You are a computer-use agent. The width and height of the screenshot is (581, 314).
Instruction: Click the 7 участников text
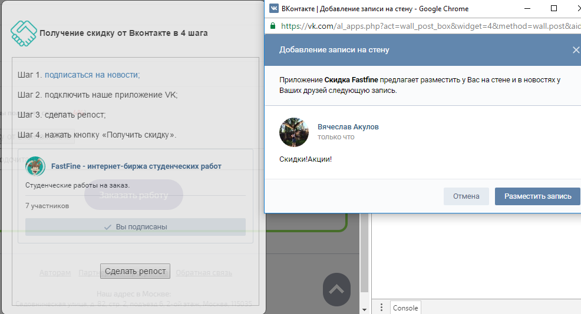point(47,206)
